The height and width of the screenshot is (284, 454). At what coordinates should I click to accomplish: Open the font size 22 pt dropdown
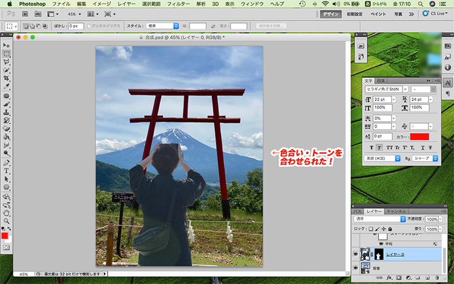click(394, 99)
